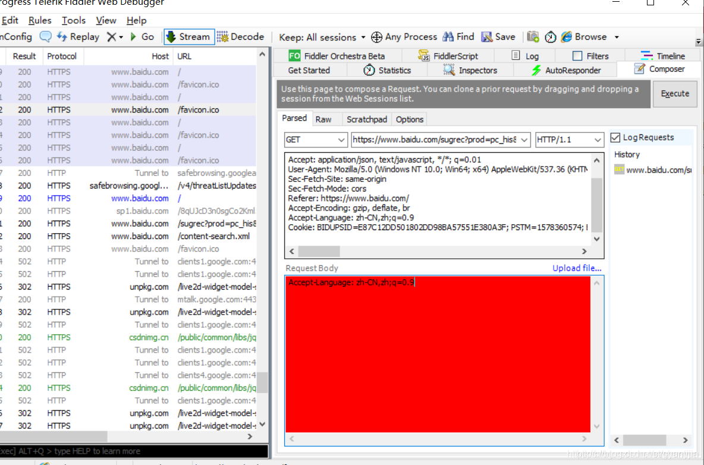Open the request URL dropdown arrow
Viewport: 704px width, 465px height.
pyautogui.click(x=524, y=140)
